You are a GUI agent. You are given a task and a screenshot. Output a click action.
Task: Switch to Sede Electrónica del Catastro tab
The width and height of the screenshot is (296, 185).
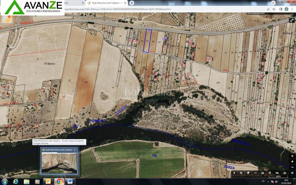pos(105,3)
